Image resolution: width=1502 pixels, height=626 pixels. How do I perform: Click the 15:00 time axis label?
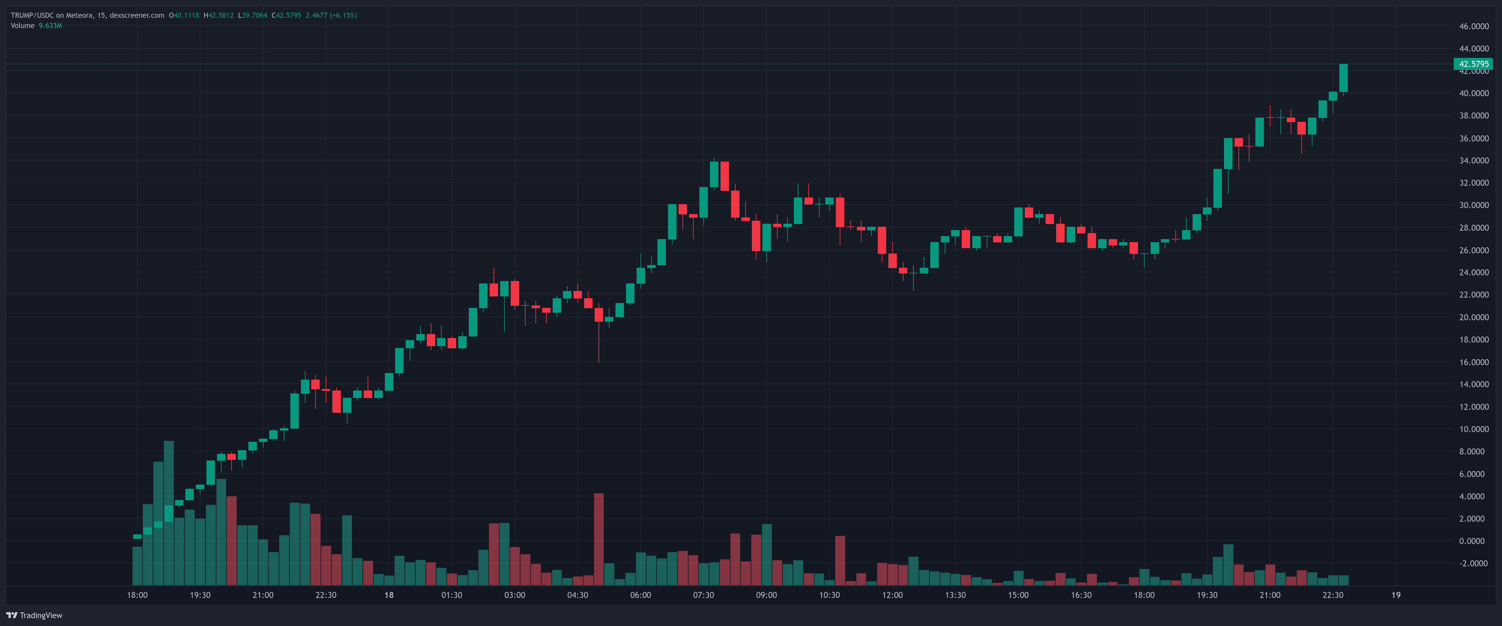pyautogui.click(x=1018, y=595)
